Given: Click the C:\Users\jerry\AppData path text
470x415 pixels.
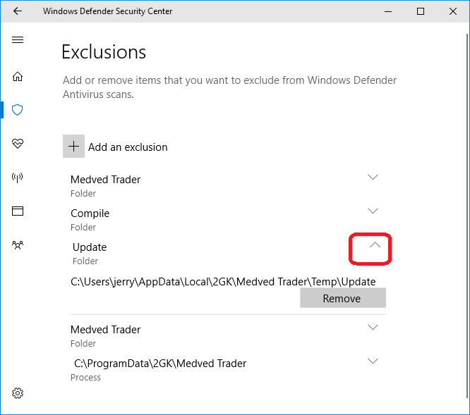Looking at the screenshot, I should point(223,282).
